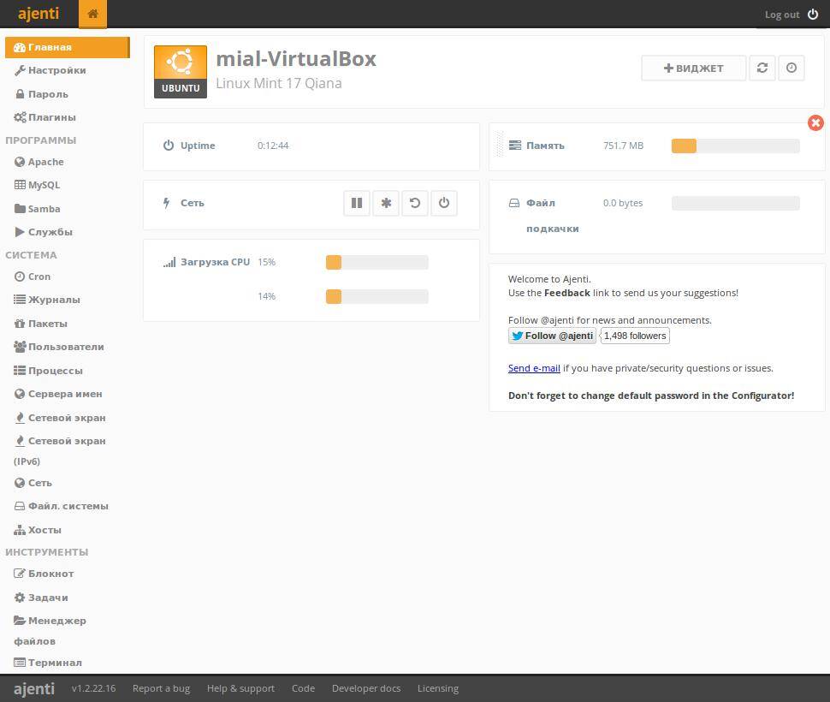Screen dimensions: 830x702
Task: Open the Samba section
Action: [x=37, y=209]
